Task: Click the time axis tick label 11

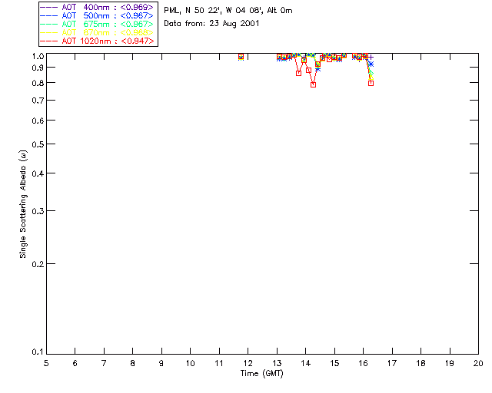Action: click(219, 363)
